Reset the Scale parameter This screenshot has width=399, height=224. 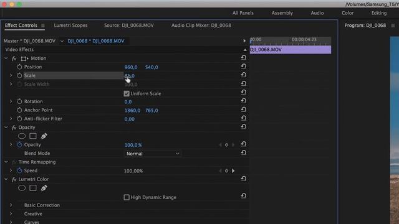tap(244, 75)
